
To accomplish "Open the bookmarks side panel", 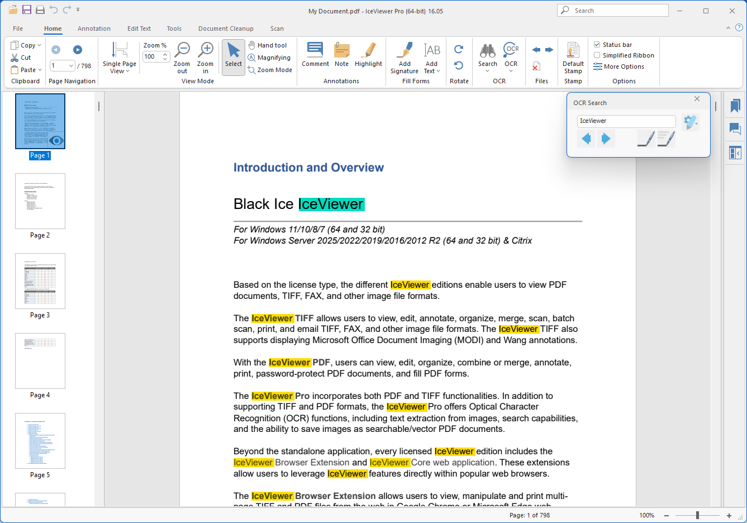I will click(x=735, y=106).
